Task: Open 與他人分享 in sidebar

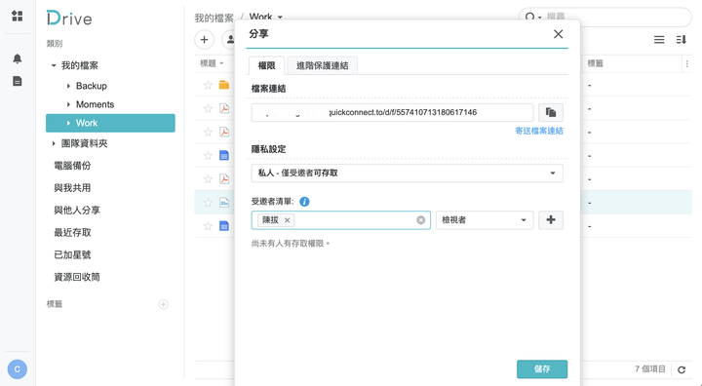Action: (x=77, y=211)
